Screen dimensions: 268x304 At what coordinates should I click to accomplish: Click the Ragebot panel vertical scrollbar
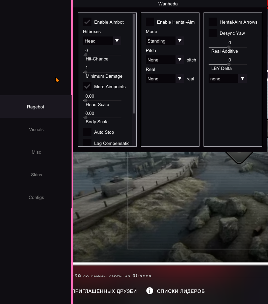134,64
